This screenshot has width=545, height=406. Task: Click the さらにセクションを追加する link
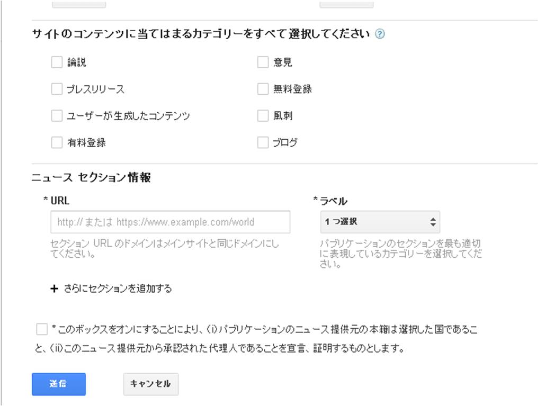pos(118,289)
